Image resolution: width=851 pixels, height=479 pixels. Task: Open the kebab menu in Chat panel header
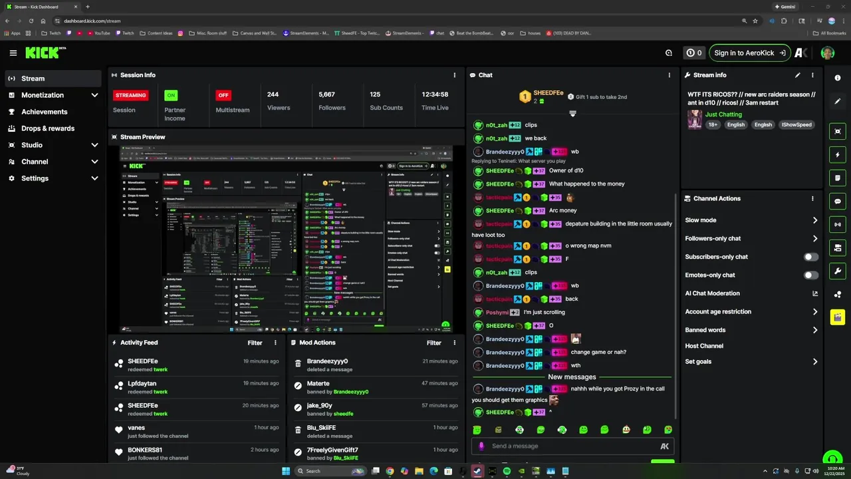(x=669, y=75)
